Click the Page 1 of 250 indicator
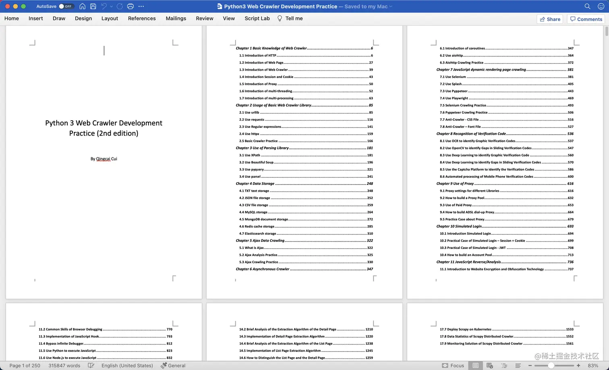 click(x=25, y=366)
